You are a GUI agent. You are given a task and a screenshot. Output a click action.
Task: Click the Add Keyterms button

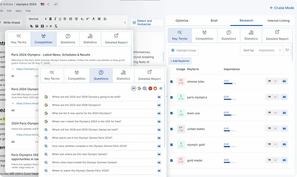180,61
